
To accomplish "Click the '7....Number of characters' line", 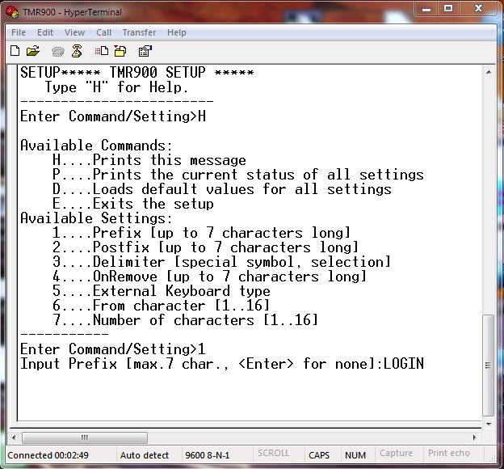I will [x=186, y=320].
